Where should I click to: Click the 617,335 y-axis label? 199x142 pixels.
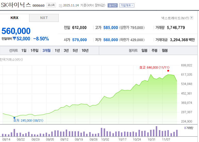pyautogui.click(x=186, y=75)
